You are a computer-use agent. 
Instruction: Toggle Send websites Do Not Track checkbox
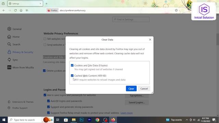click(45, 45)
